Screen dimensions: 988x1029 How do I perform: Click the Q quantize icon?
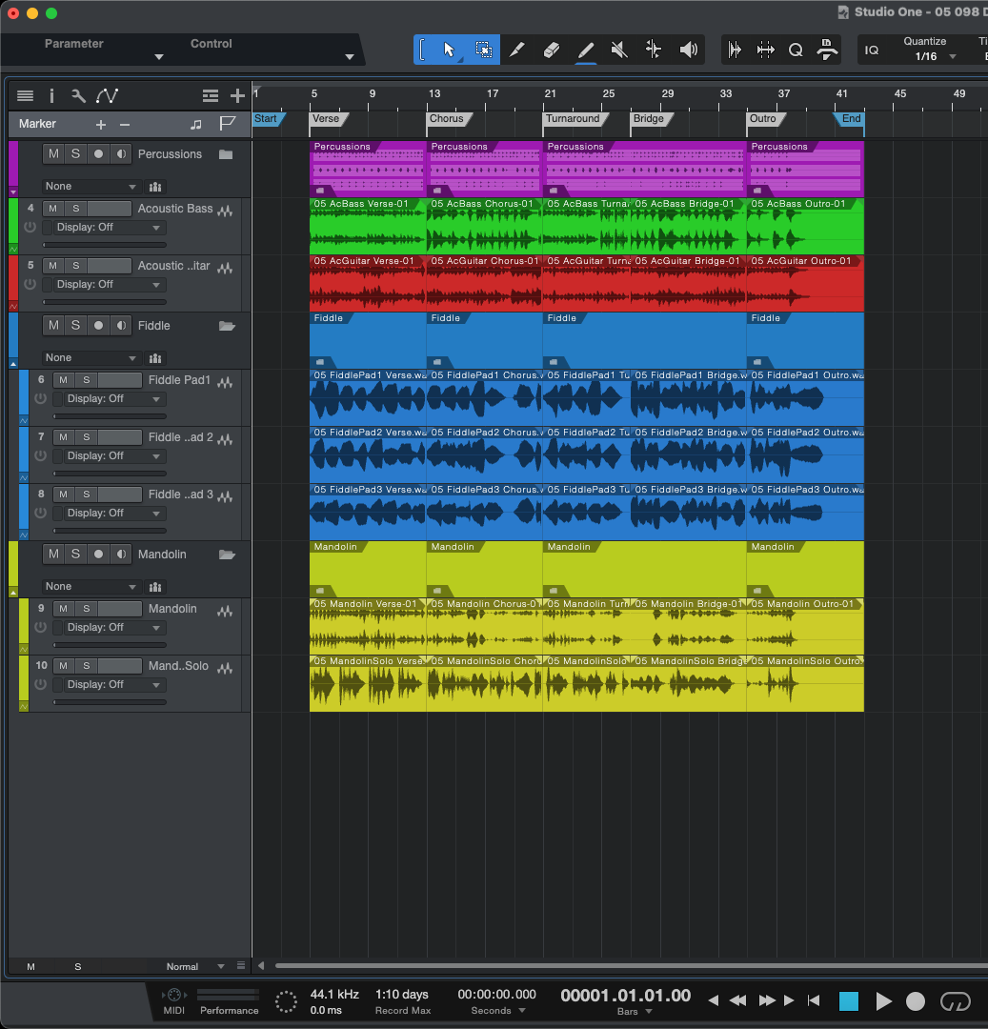coord(796,50)
